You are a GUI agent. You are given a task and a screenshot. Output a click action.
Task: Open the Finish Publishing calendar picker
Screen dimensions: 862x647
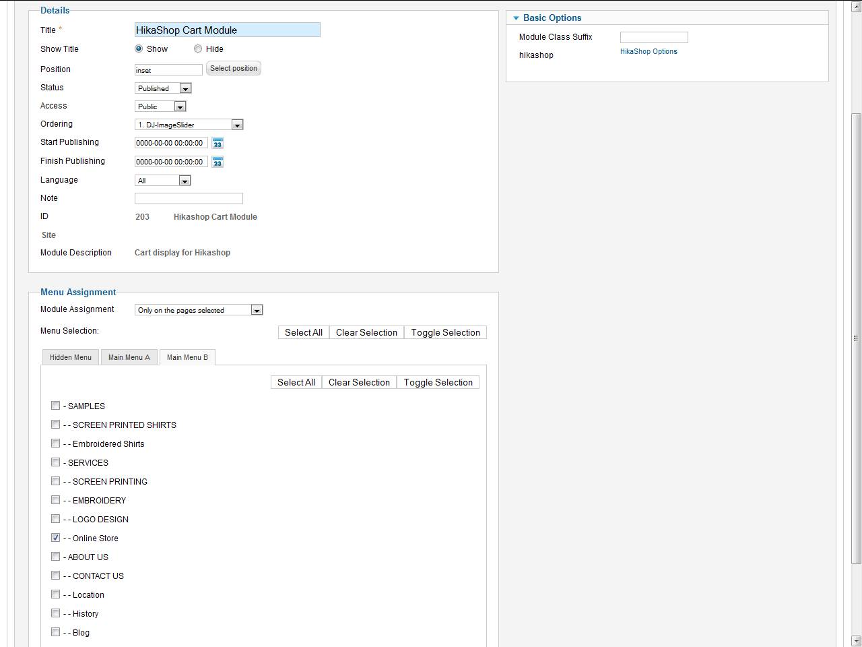(218, 162)
